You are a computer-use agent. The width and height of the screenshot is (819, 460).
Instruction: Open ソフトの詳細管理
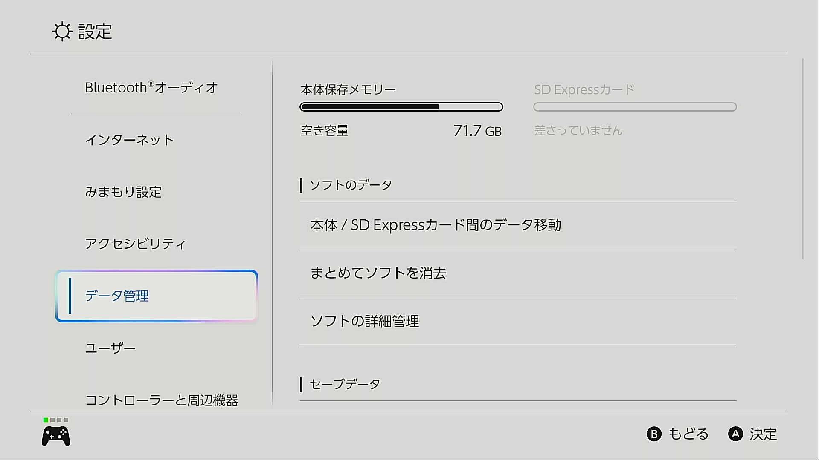click(365, 321)
